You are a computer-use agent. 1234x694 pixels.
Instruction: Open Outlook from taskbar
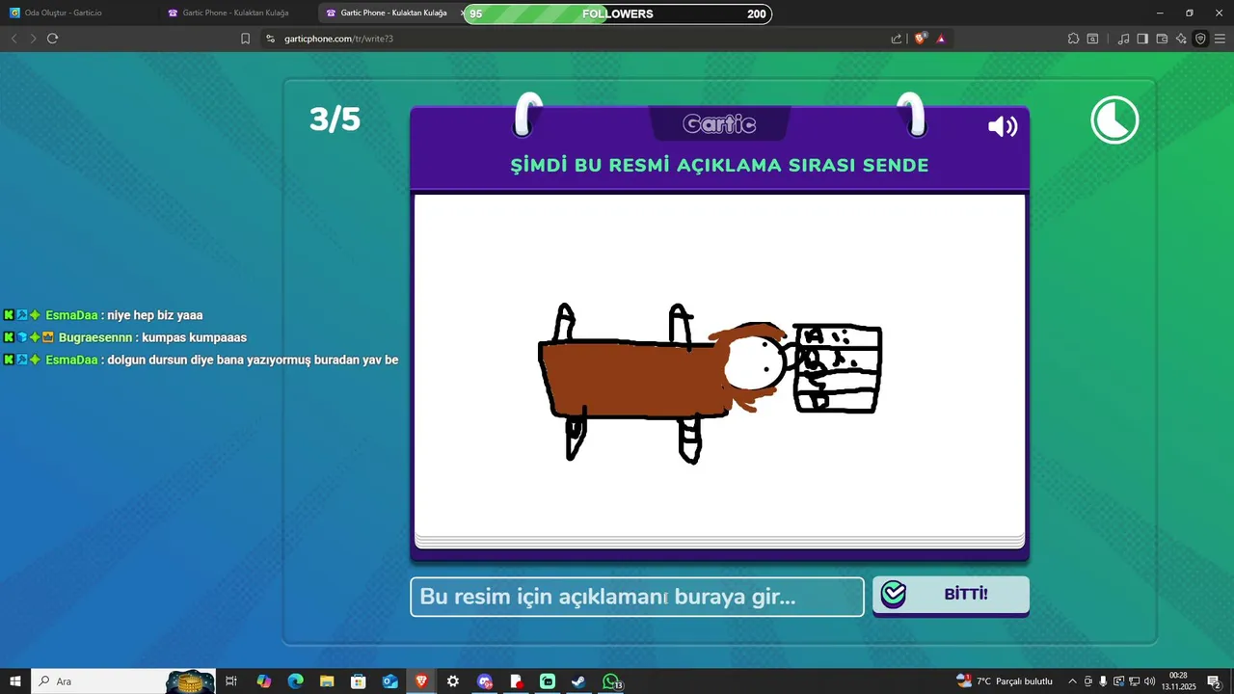389,681
